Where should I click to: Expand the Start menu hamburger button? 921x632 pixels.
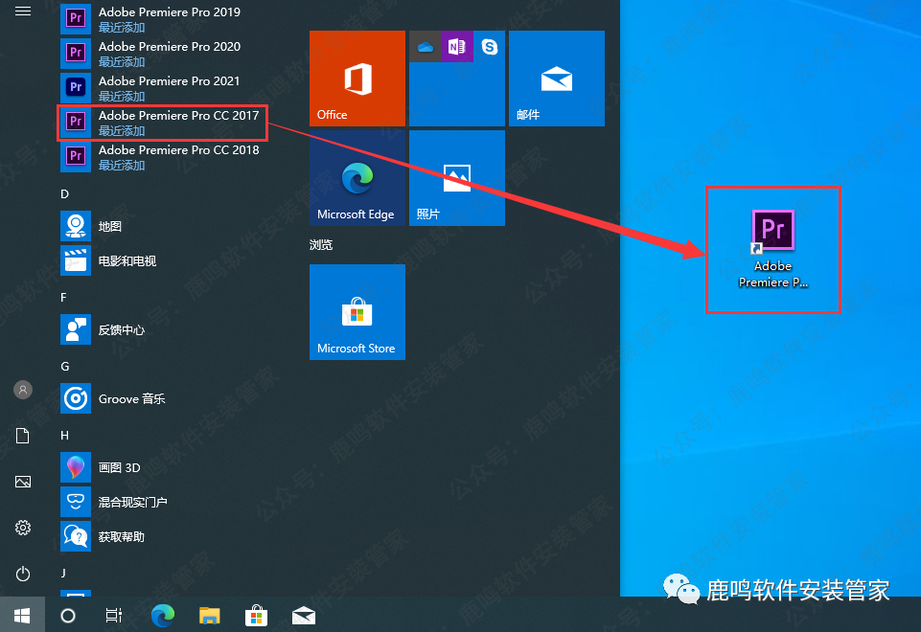tap(23, 11)
